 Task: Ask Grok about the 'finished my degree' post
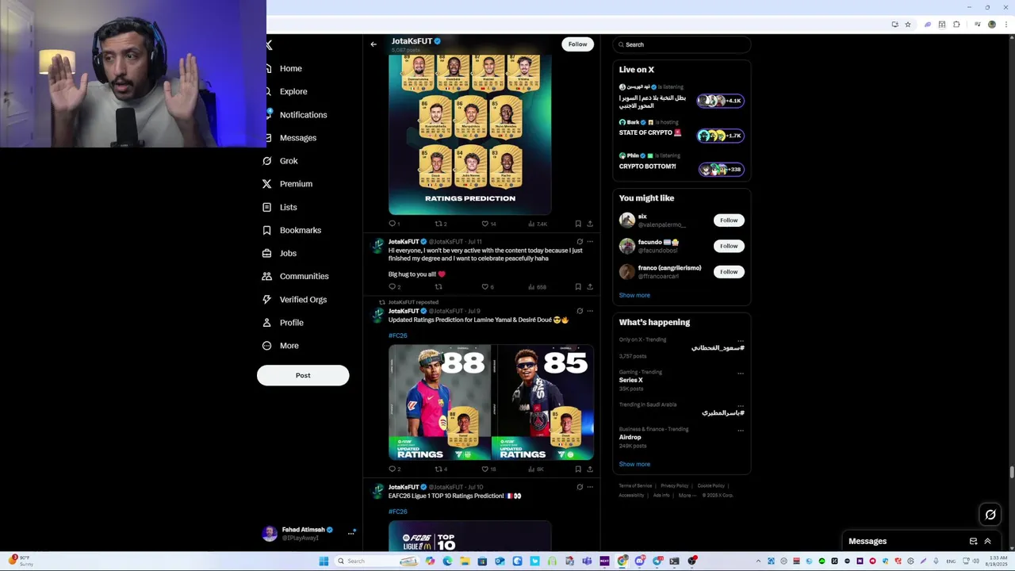click(x=580, y=242)
